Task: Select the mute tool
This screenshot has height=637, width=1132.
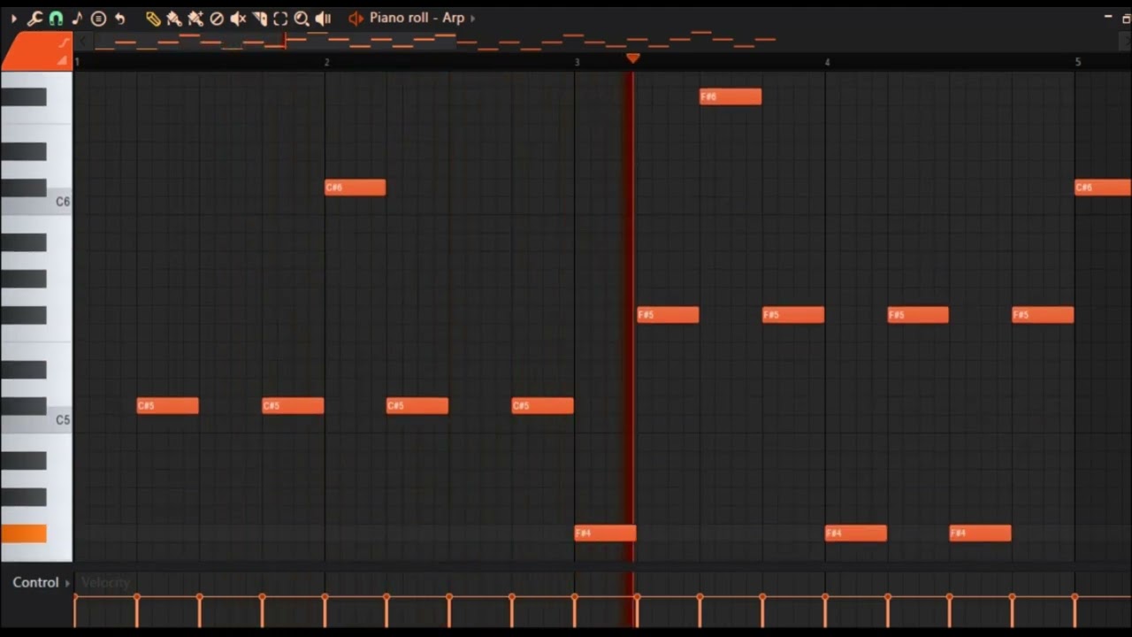Action: [238, 18]
